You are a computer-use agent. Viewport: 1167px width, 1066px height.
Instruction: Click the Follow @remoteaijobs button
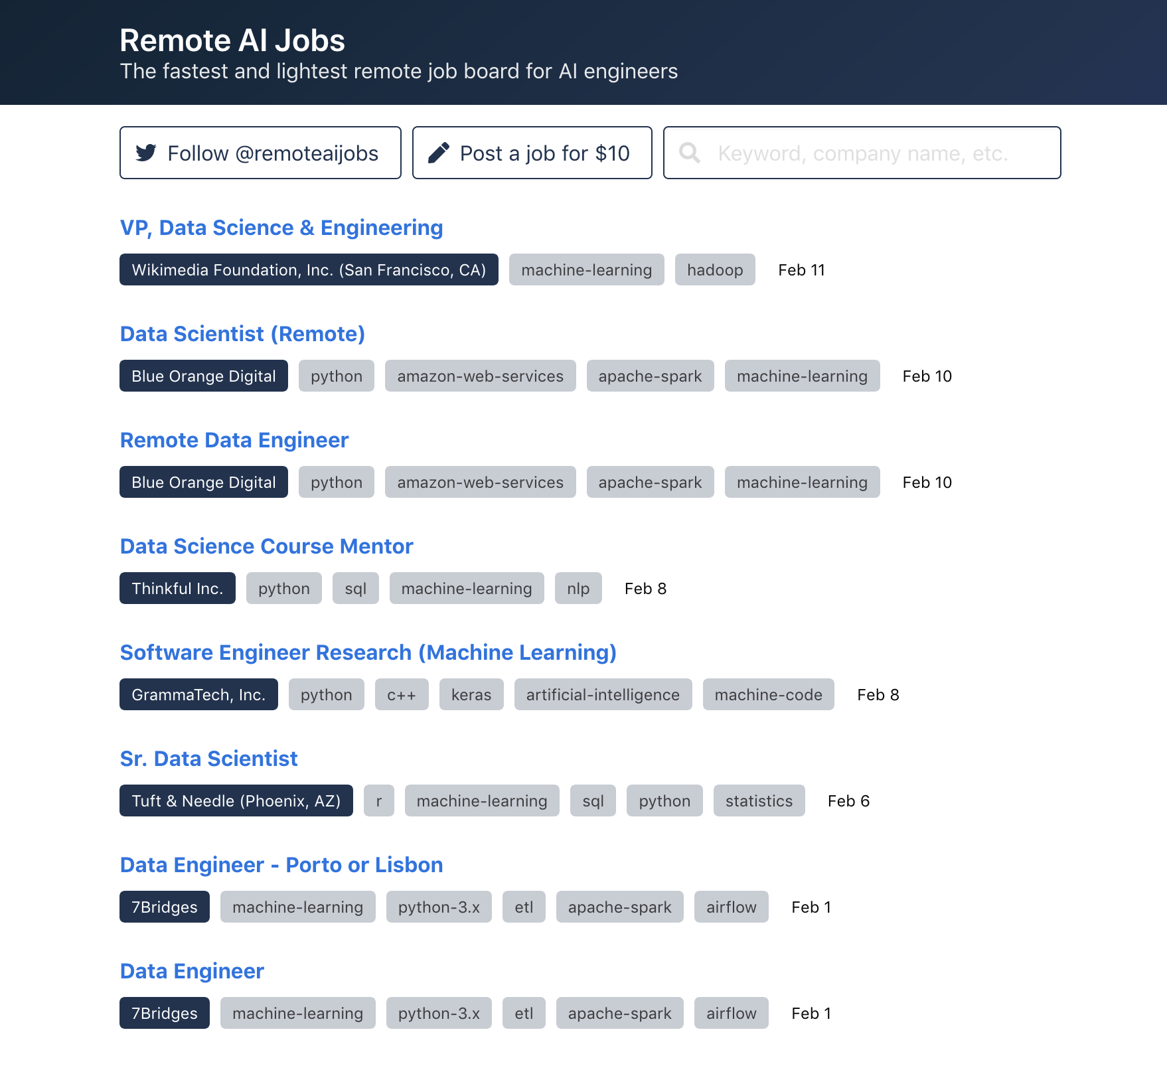point(260,153)
